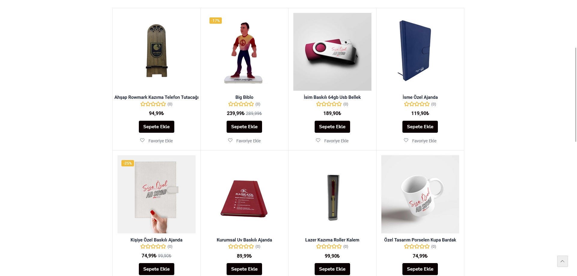
Task: Add İsim Baskılı 64gb Usb Bellek to cart
Action: pos(332,127)
